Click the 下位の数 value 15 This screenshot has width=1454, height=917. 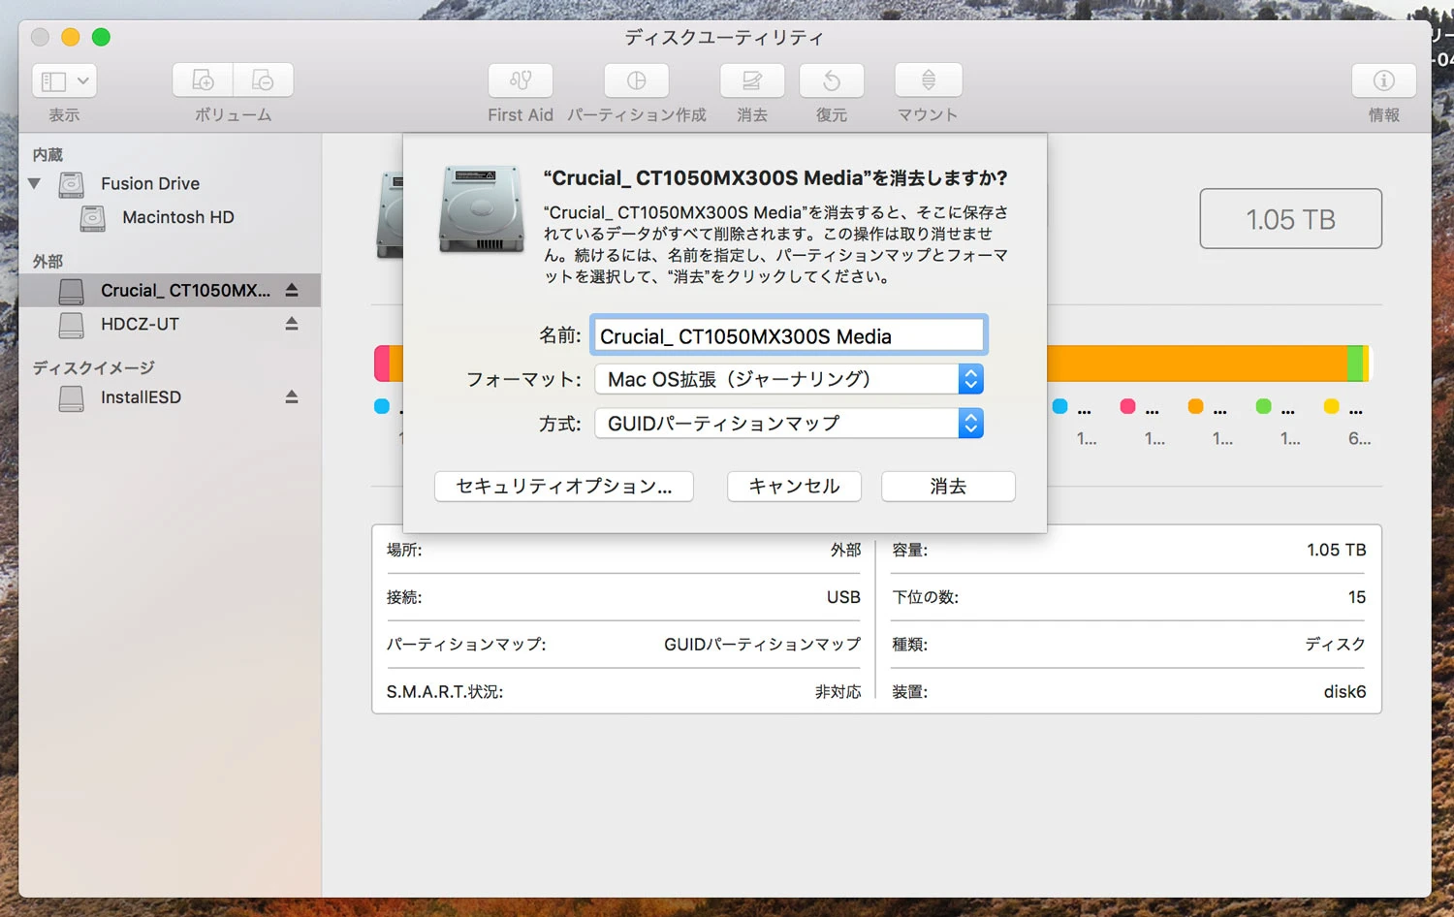1357,597
